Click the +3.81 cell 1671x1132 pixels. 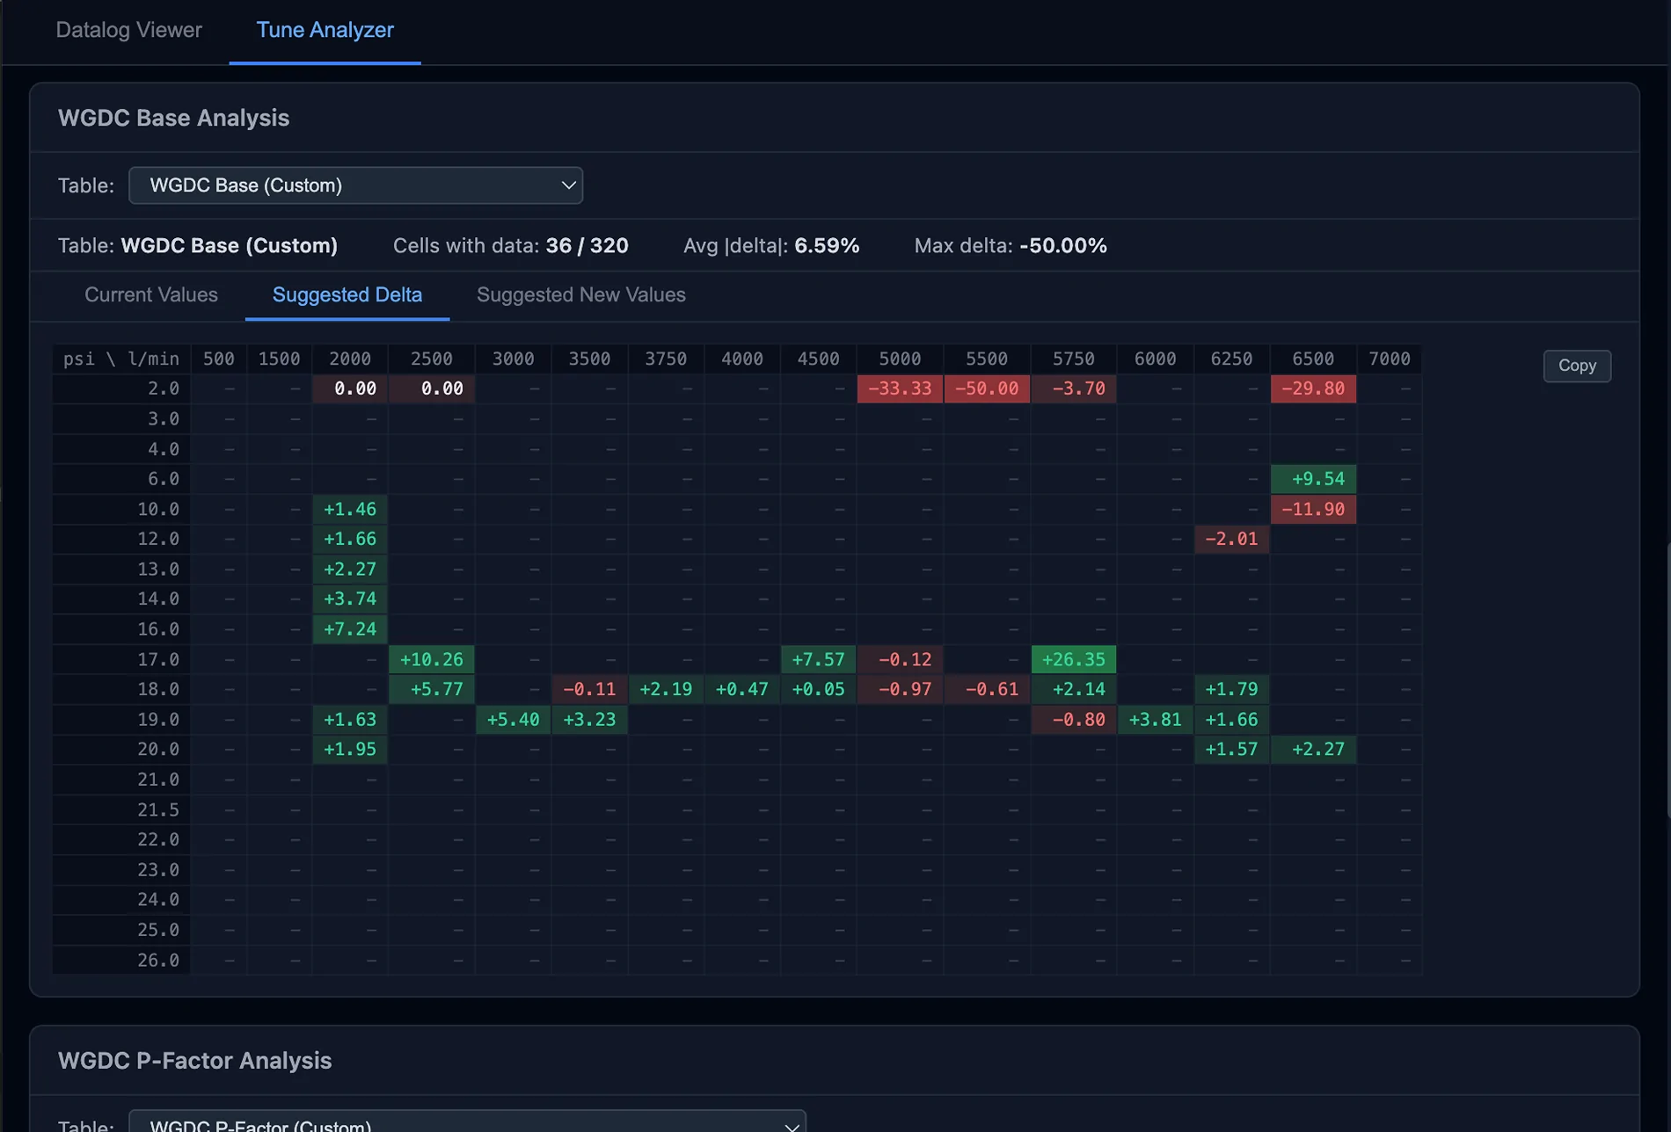point(1155,720)
